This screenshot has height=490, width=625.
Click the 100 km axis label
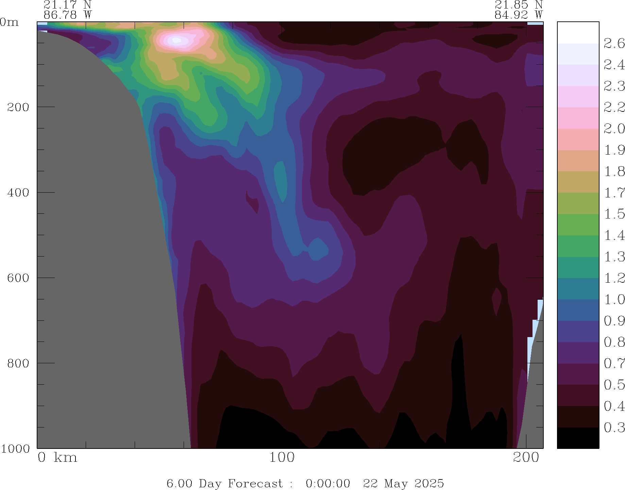(282, 458)
